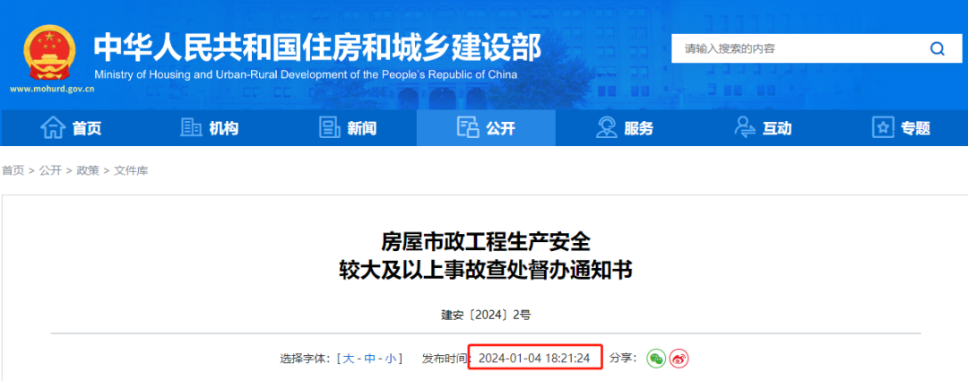Go to 政策 in the breadcrumb
Viewport: 968px width, 381px height.
88,170
